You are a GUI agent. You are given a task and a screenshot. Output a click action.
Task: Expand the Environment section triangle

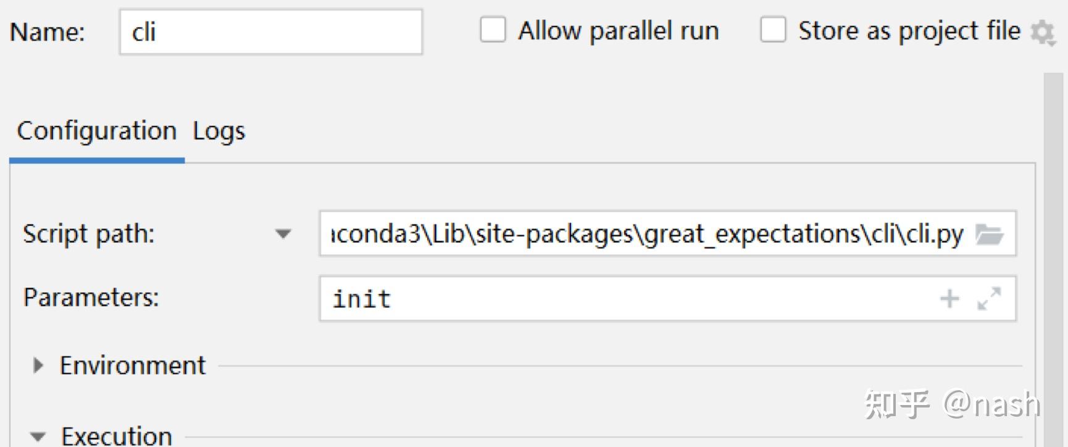[x=38, y=366]
